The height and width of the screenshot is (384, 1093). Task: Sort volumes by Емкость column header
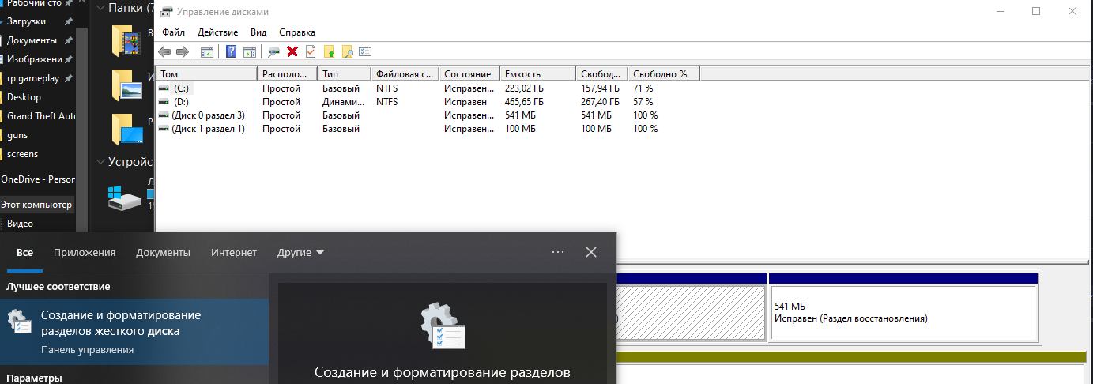[537, 73]
